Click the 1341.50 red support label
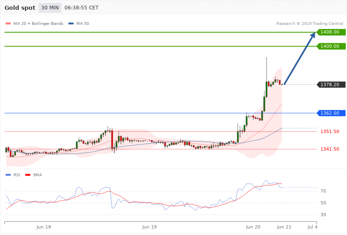 (x=330, y=149)
